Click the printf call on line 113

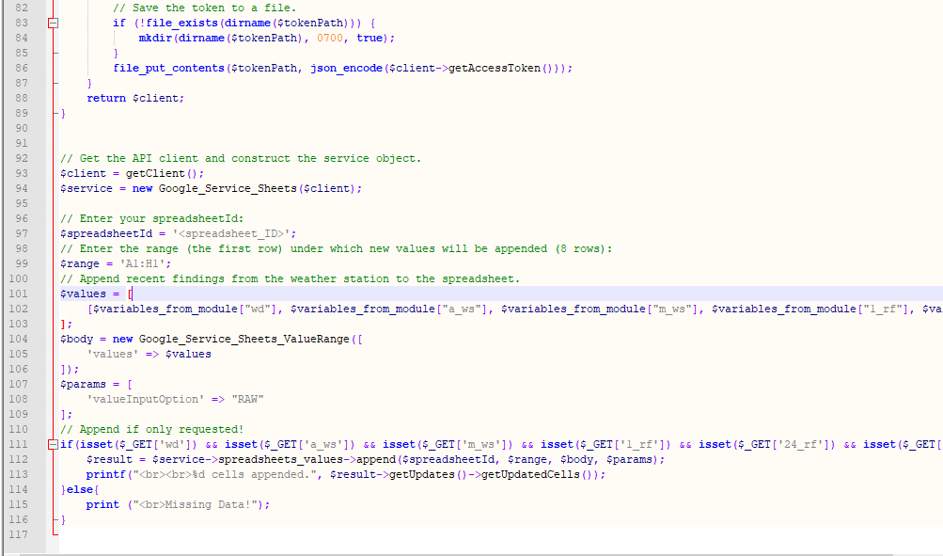click(x=104, y=474)
